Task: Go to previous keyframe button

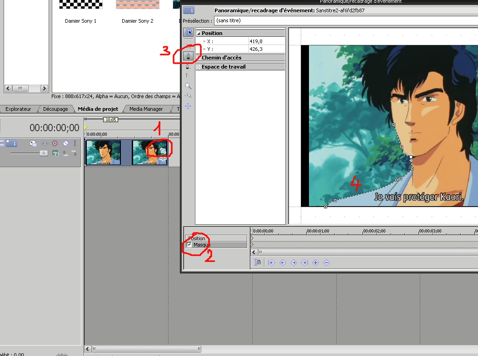Action: (x=283, y=262)
